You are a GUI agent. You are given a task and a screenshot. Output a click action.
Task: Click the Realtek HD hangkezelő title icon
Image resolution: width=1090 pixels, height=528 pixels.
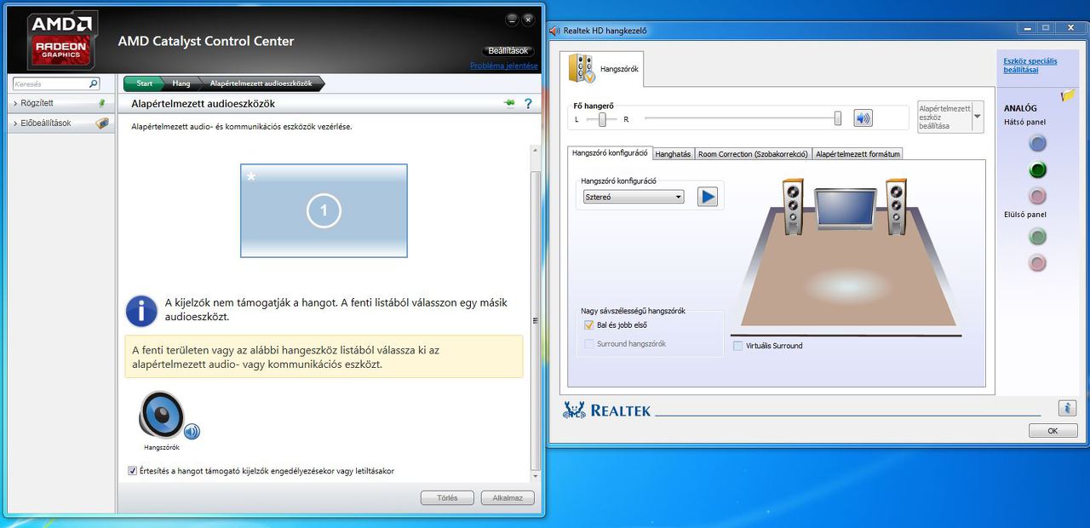pos(555,31)
